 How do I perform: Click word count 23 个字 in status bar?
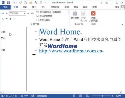pos(24,96)
